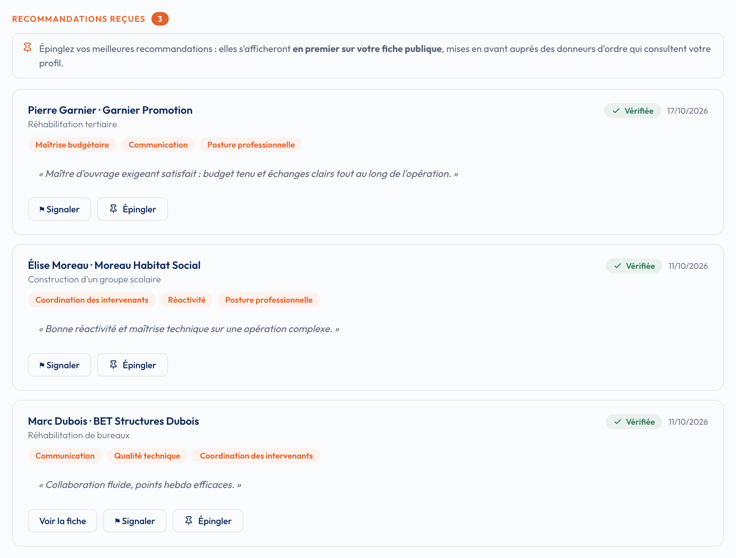Open Marc Dubois's profile with Voir la fiche

[x=63, y=521]
